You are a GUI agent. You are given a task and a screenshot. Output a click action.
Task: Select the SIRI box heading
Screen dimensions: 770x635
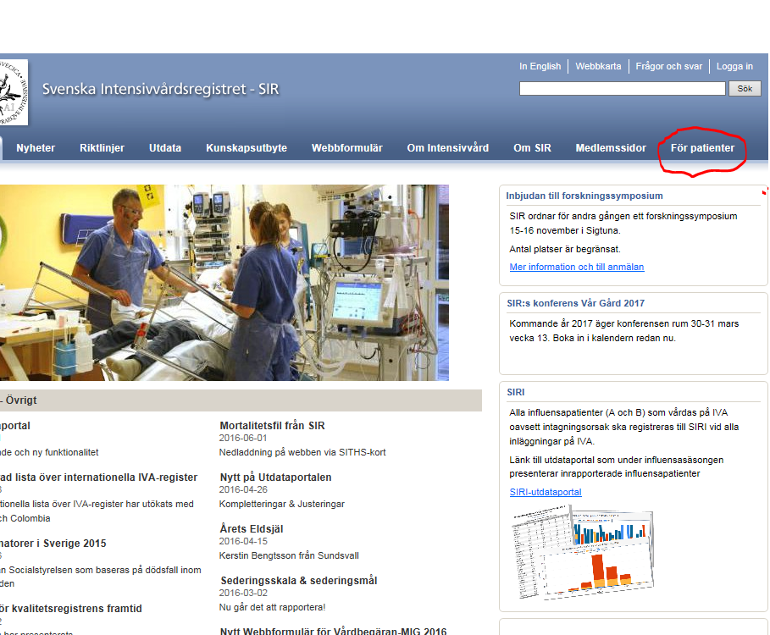point(516,392)
